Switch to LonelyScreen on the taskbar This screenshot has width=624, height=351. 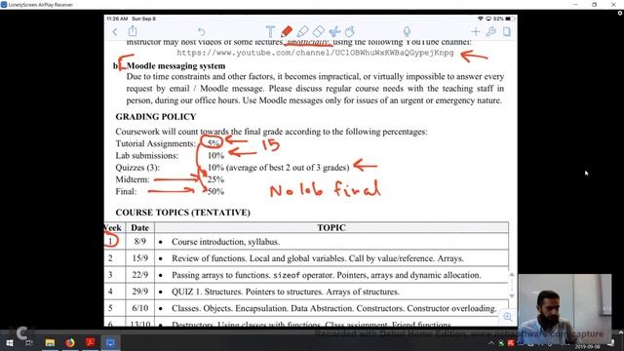110,342
